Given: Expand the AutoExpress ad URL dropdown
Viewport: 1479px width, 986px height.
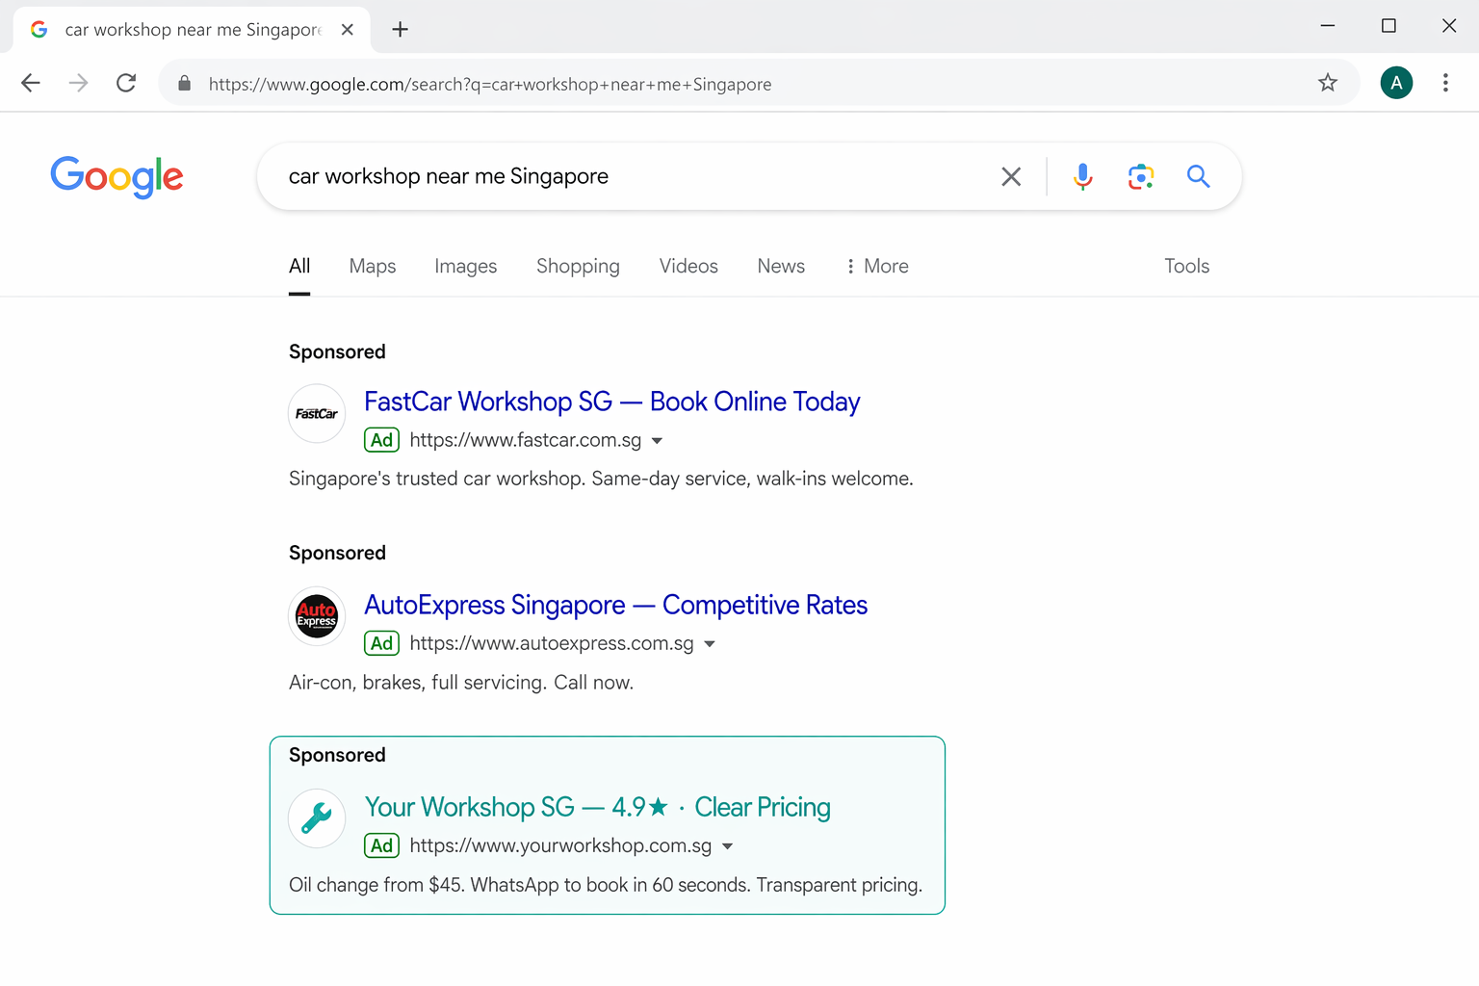Looking at the screenshot, I should pyautogui.click(x=710, y=643).
